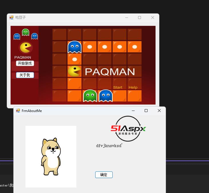Viewport: 209px width, 193px height.
Task: Click the dfvjknsvksd' label text
Action: point(109,146)
